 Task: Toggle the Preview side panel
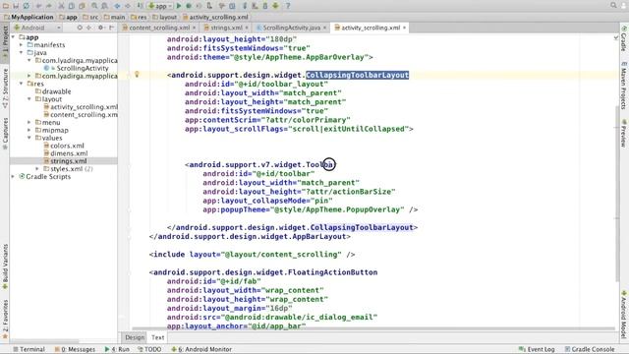624,133
